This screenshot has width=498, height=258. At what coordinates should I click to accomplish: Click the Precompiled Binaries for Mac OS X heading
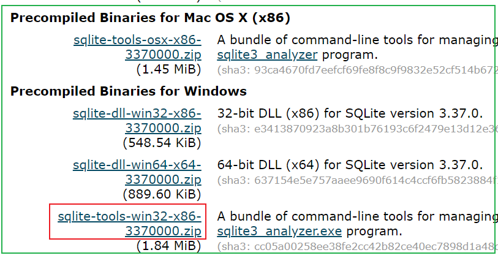point(150,18)
